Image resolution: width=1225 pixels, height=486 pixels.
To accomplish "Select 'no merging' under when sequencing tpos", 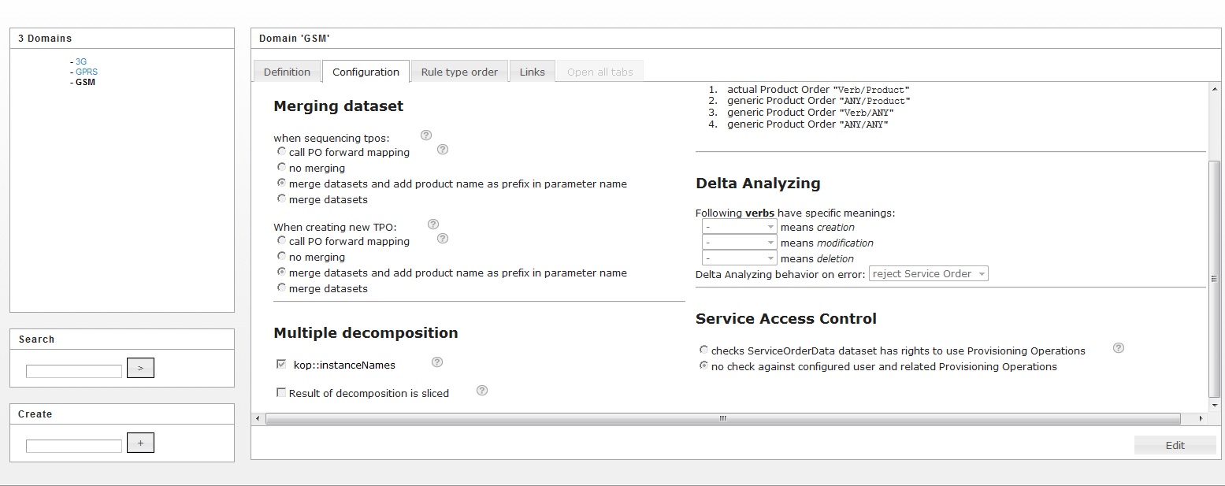I will point(282,168).
